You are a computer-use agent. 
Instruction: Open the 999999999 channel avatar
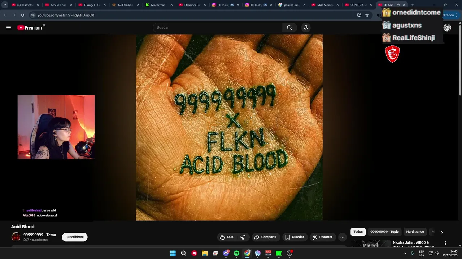tap(16, 237)
